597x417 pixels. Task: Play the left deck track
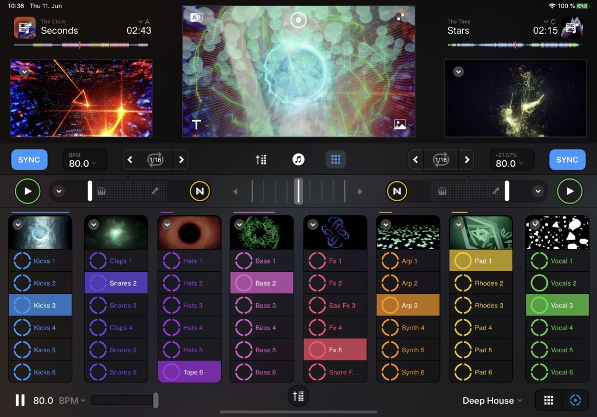[27, 191]
